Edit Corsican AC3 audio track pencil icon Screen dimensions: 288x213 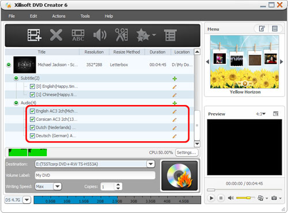click(x=175, y=120)
